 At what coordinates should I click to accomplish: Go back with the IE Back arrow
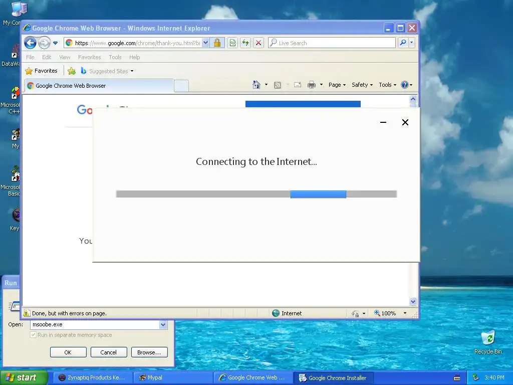pos(30,43)
